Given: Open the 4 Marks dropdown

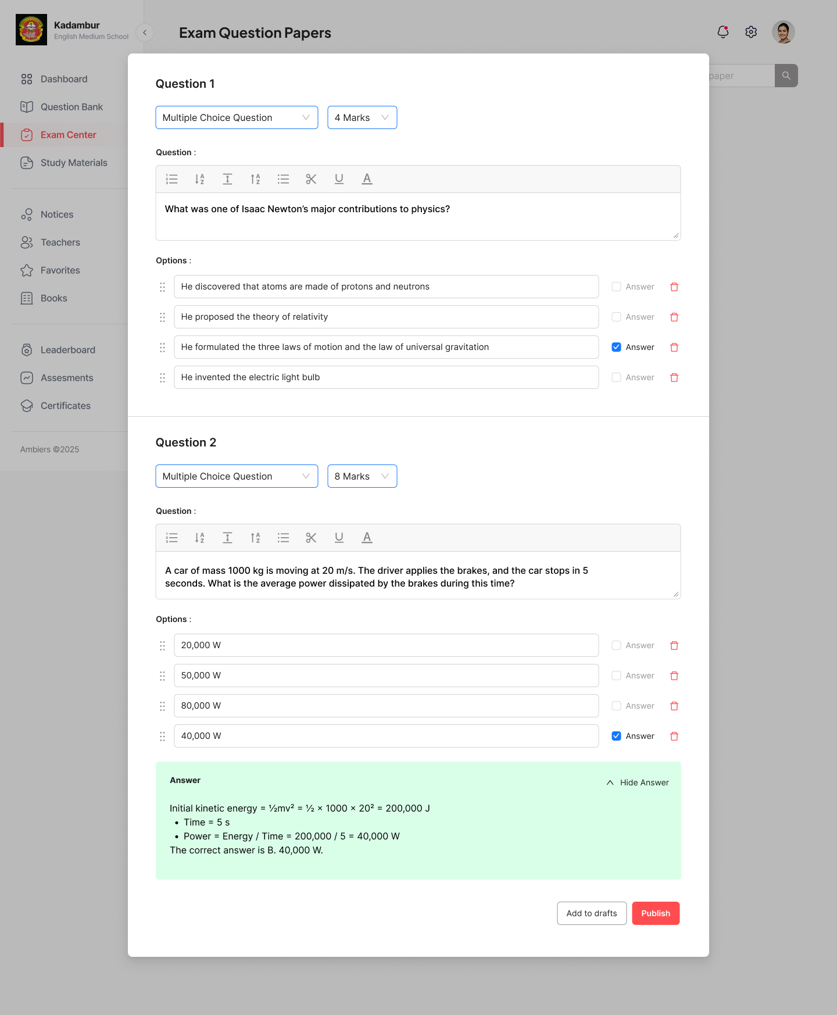Looking at the screenshot, I should [x=362, y=117].
